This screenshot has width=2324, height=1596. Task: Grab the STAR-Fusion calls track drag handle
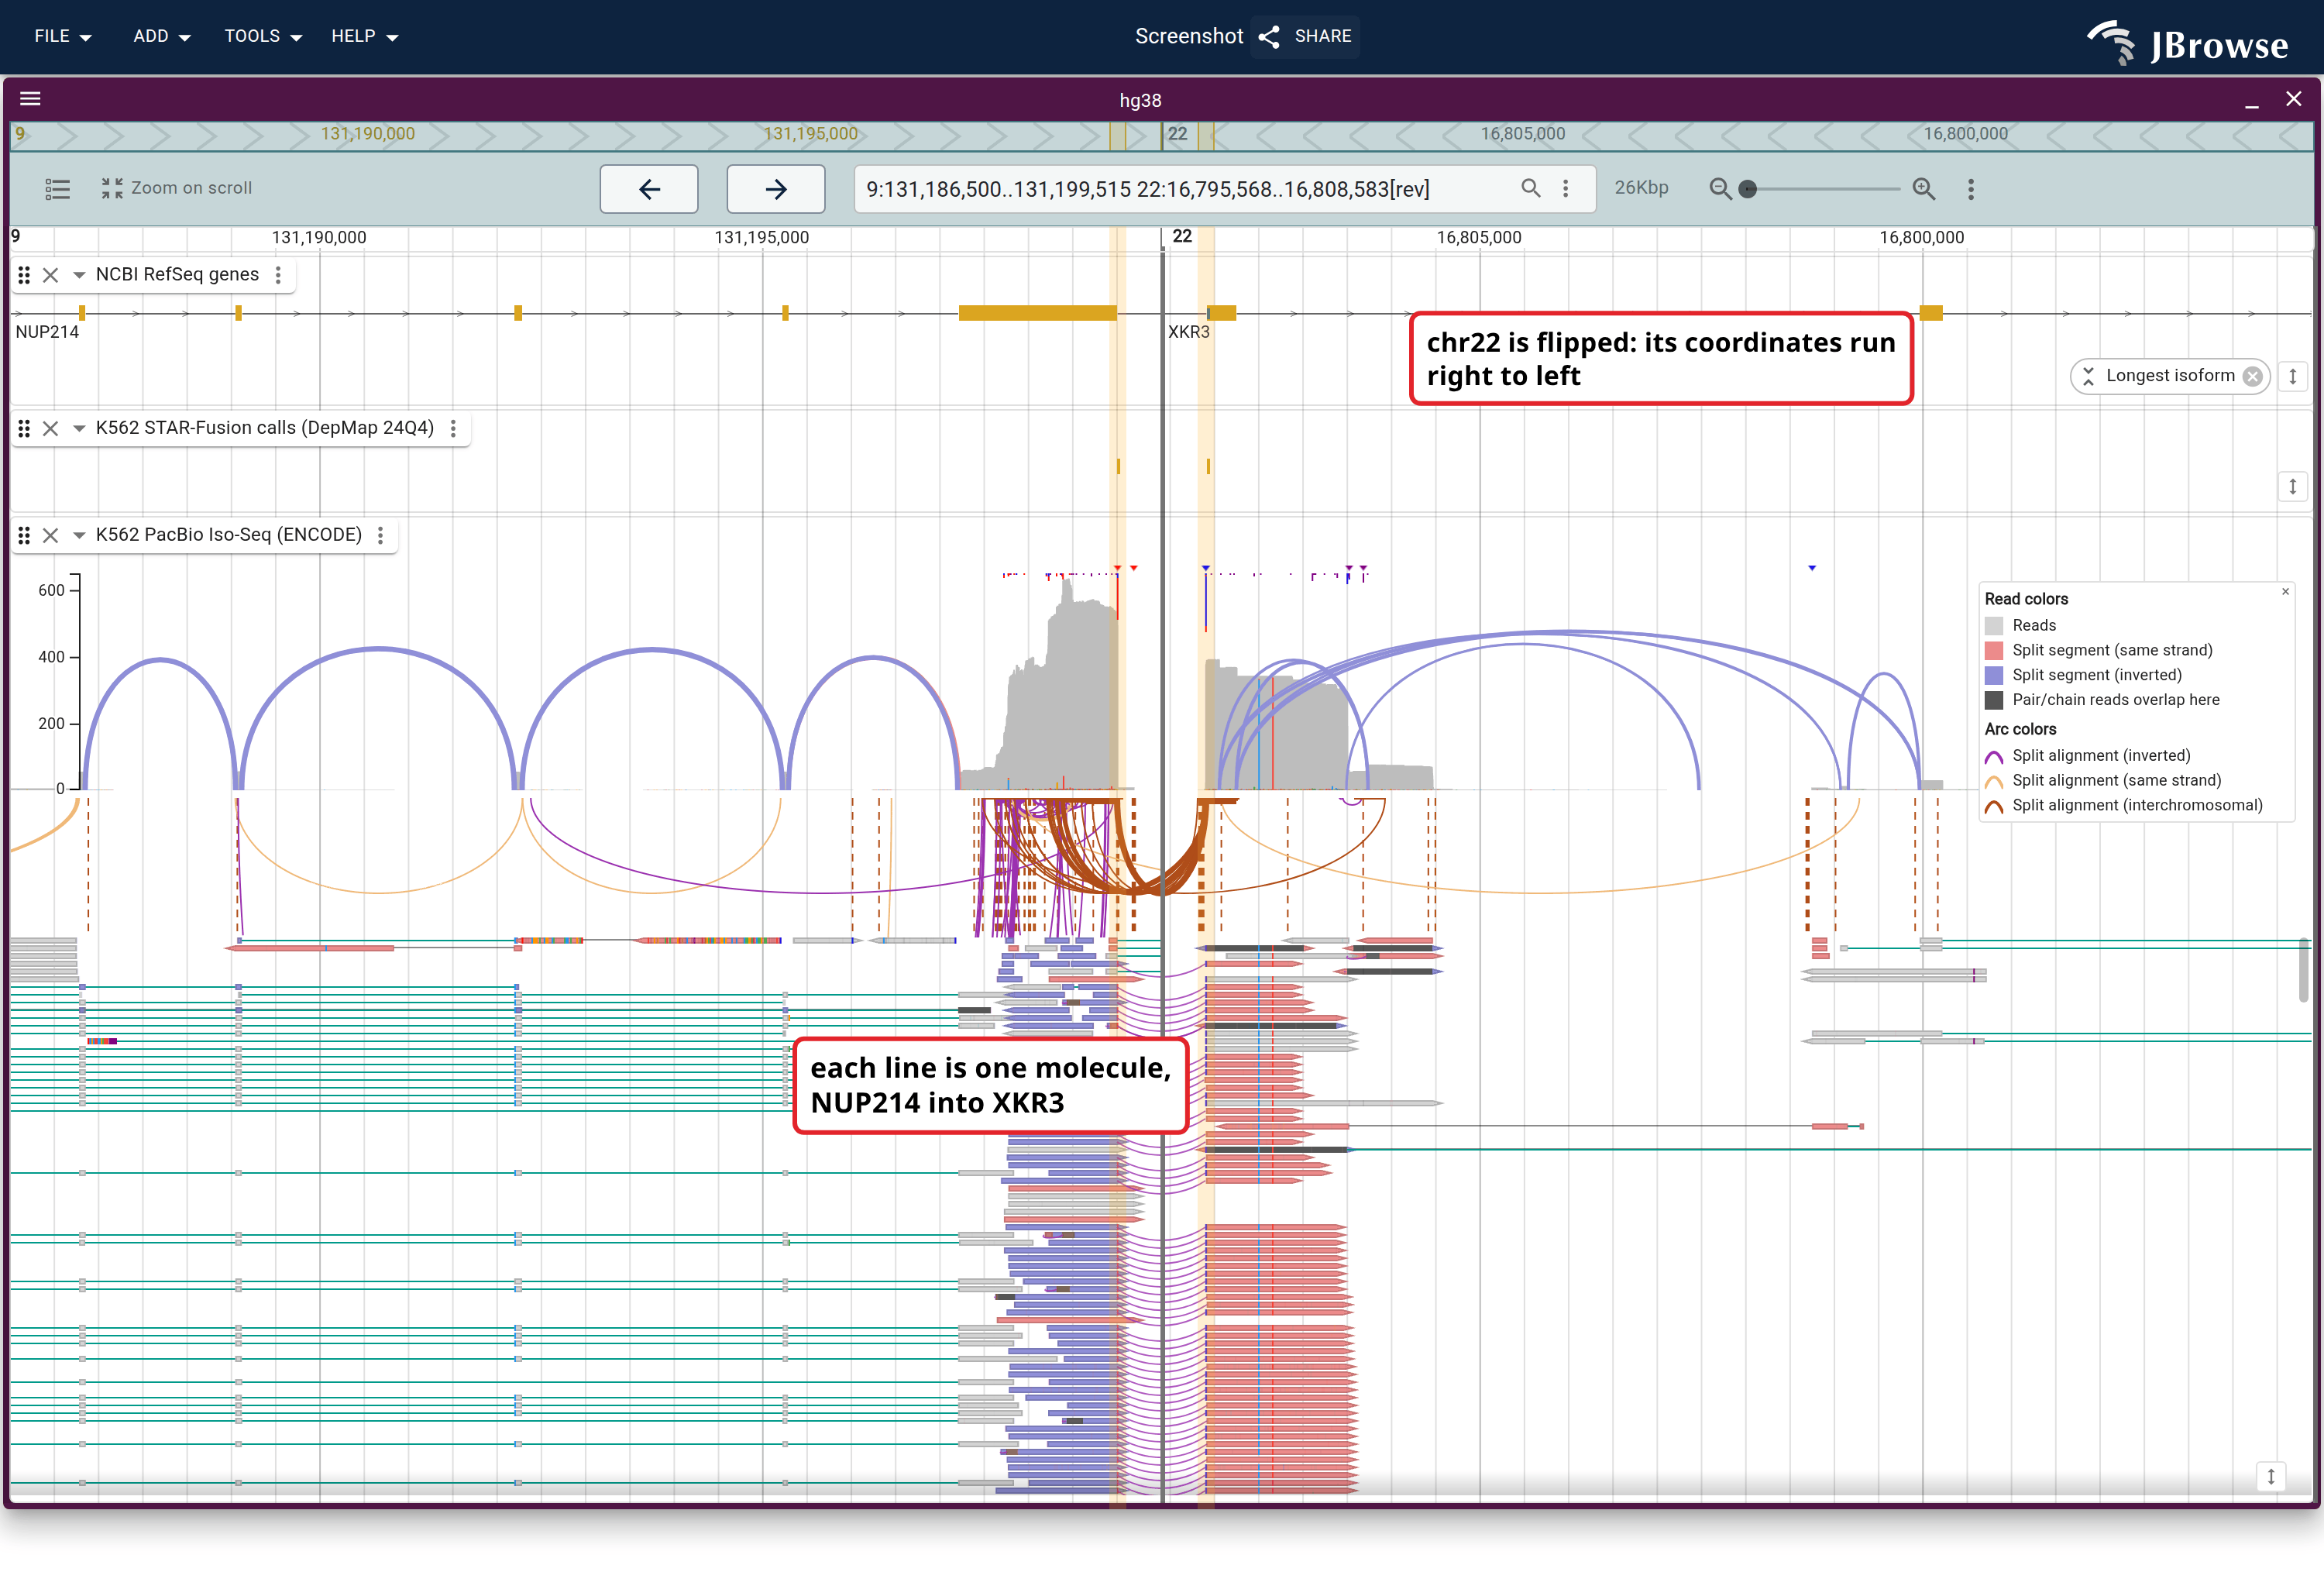tap(24, 429)
